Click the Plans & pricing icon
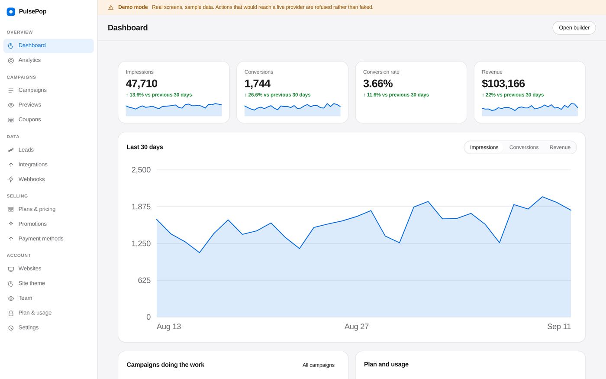 pos(11,210)
